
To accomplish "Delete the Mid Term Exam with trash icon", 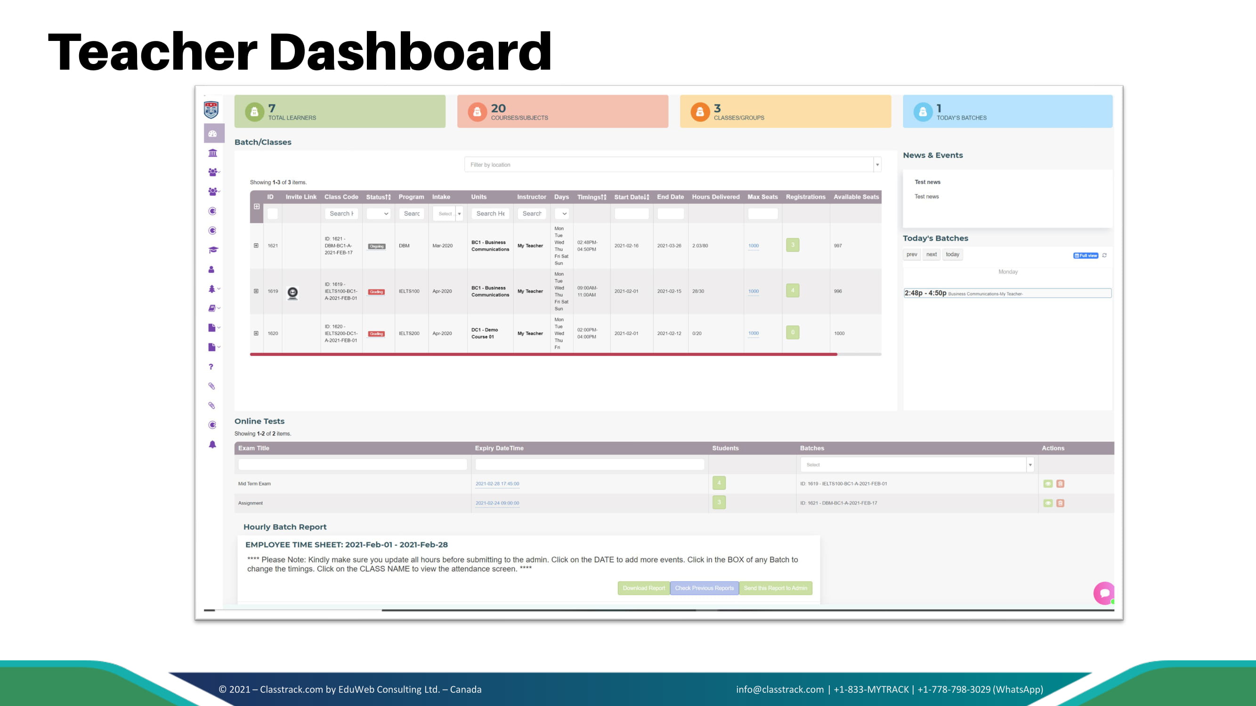I will point(1060,484).
